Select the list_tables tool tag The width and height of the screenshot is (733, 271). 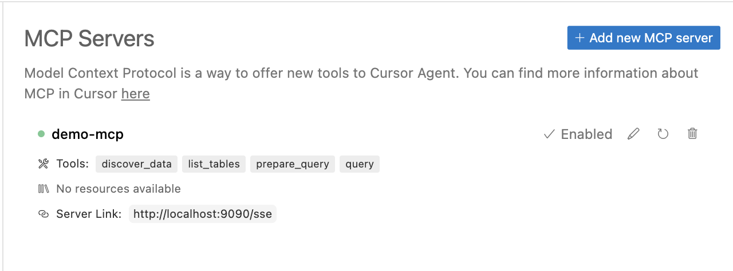pos(214,164)
